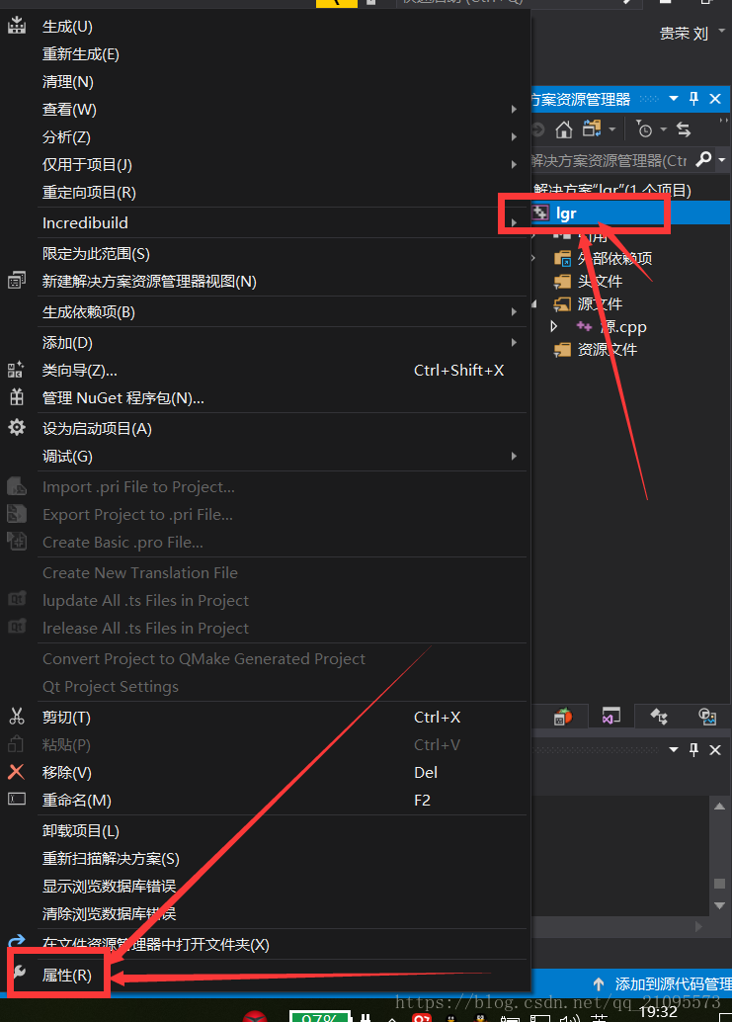This screenshot has height=1022, width=732.
Task: Select the 资源文件 filter folder
Action: 596,349
